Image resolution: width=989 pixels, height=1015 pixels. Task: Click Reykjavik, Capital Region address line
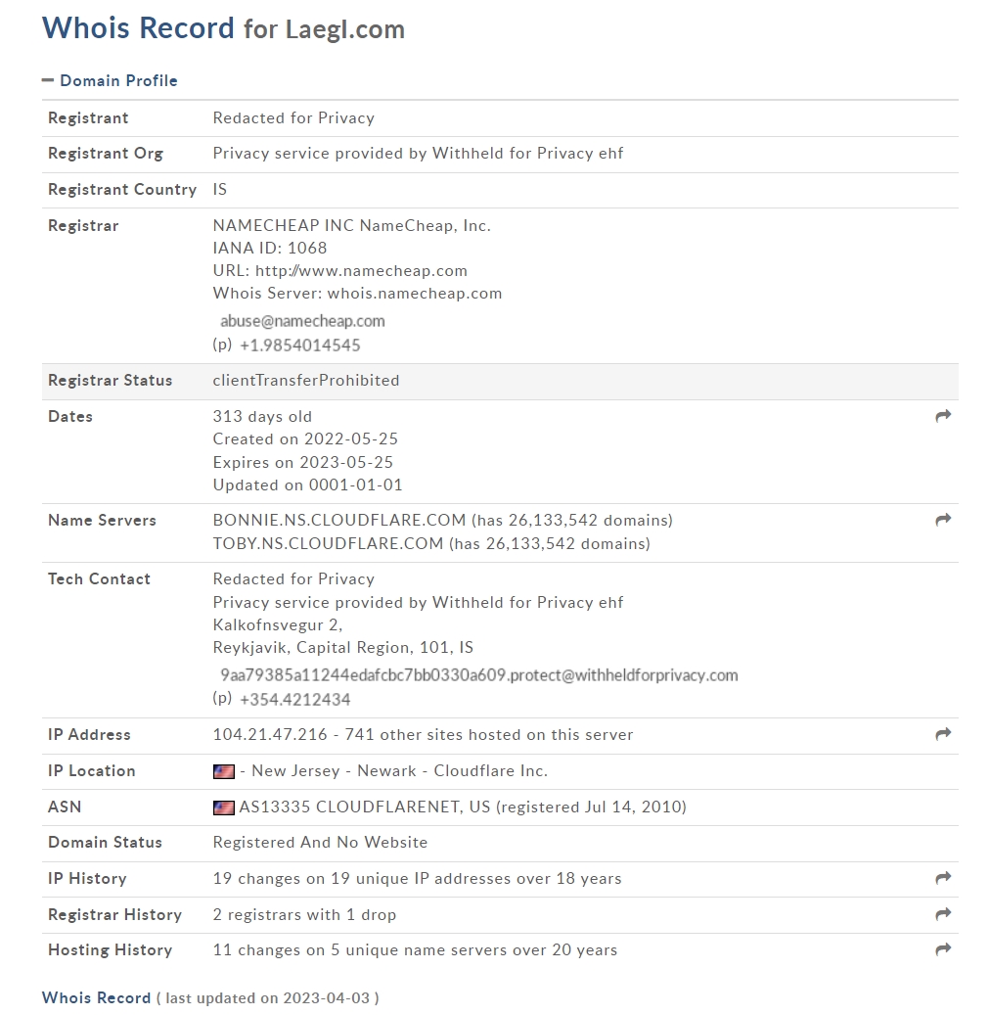click(342, 647)
